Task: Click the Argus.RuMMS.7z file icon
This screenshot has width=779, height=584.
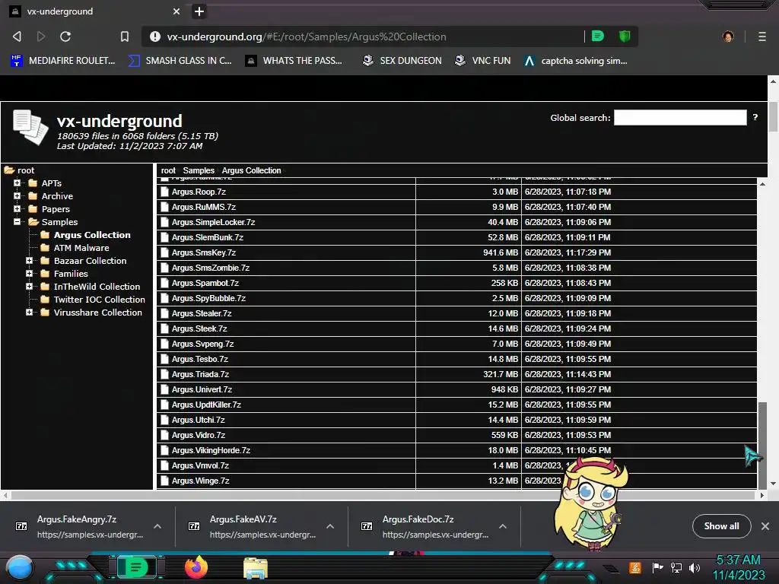Action: click(165, 207)
